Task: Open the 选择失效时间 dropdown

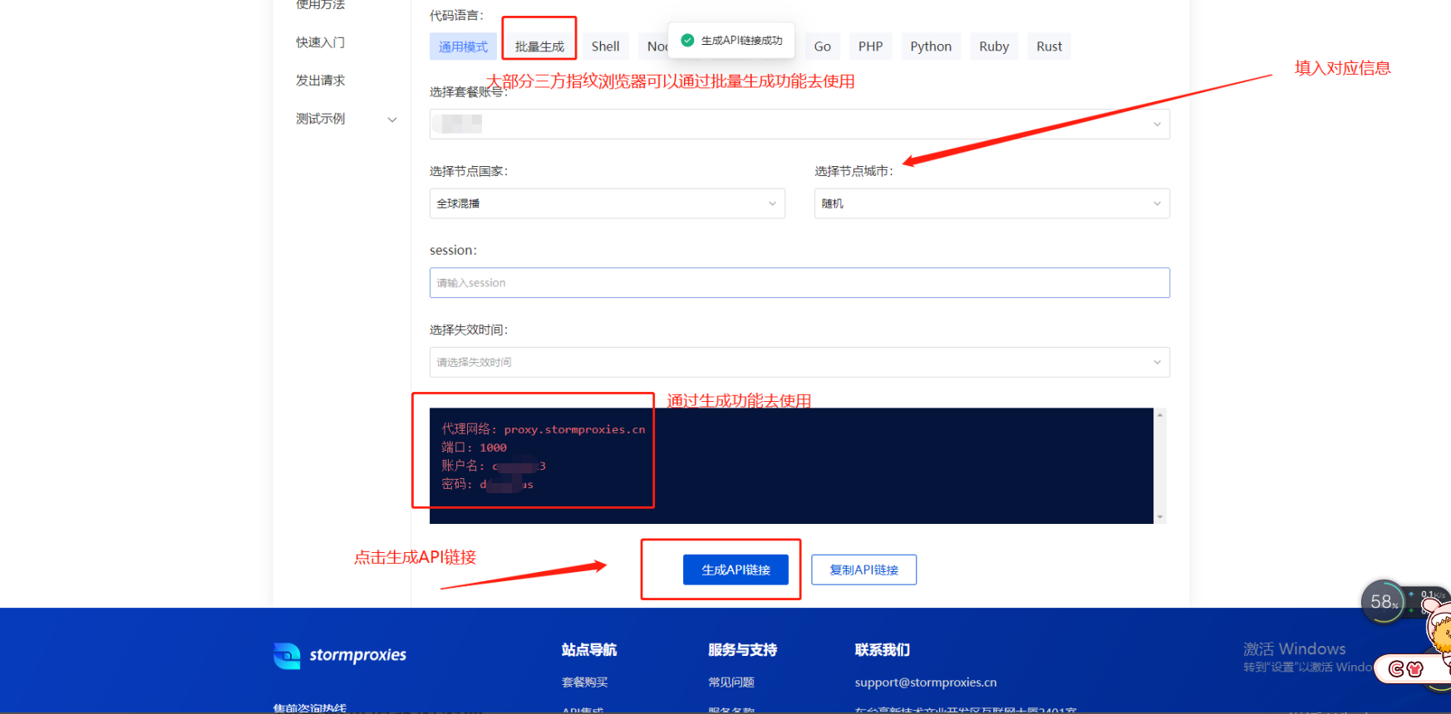Action: pos(799,362)
